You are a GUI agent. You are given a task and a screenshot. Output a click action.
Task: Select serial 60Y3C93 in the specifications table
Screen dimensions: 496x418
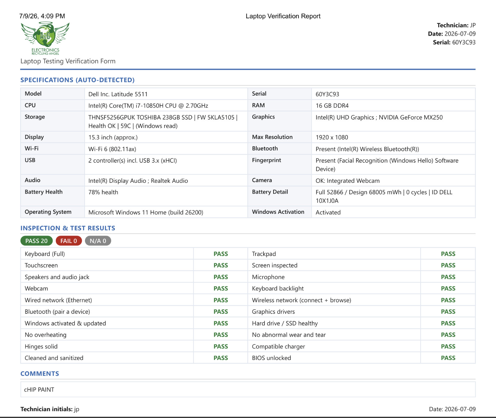tap(327, 94)
